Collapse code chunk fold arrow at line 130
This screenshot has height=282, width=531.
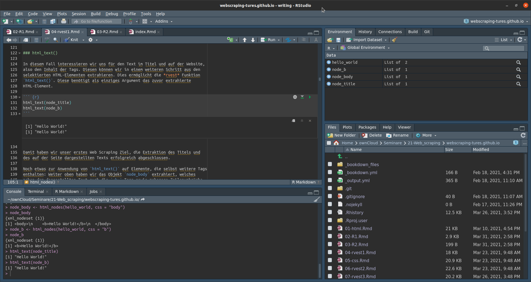click(19, 97)
